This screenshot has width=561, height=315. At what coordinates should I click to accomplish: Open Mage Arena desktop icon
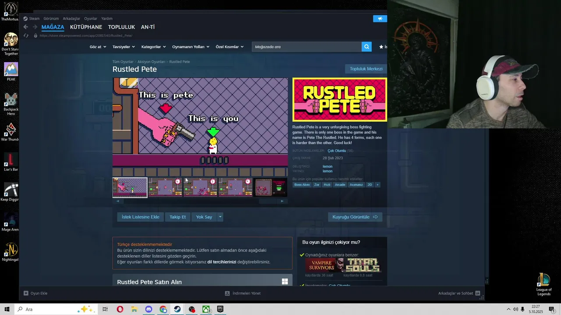pos(11,222)
